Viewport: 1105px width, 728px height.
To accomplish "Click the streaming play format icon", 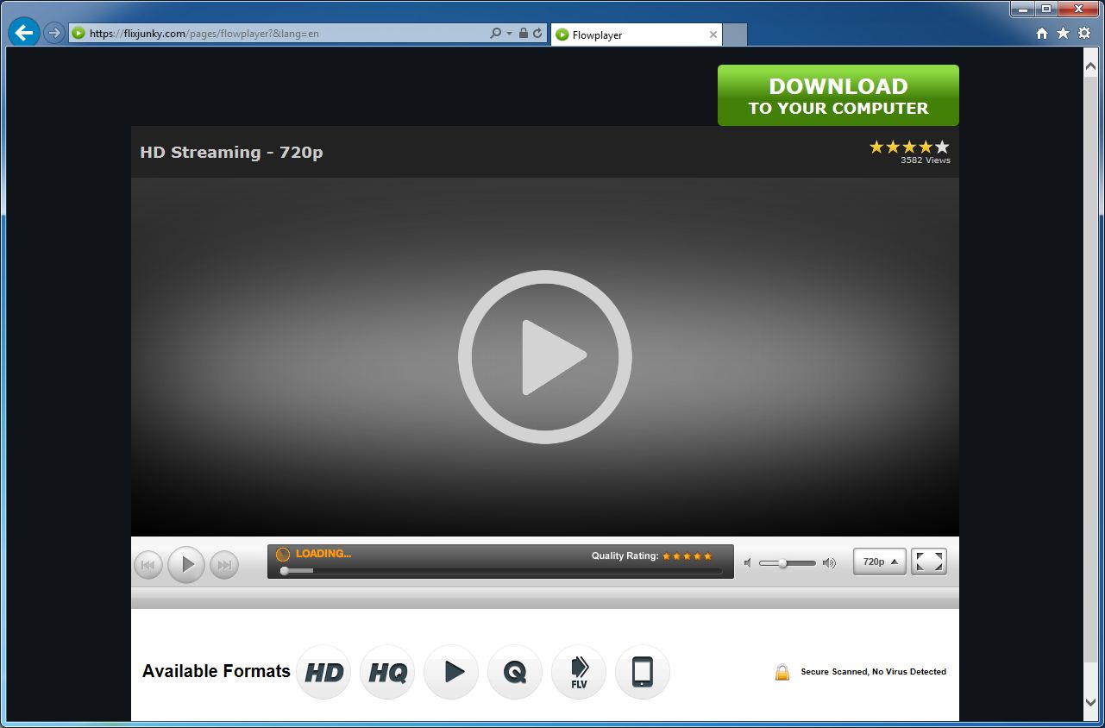I will [451, 672].
